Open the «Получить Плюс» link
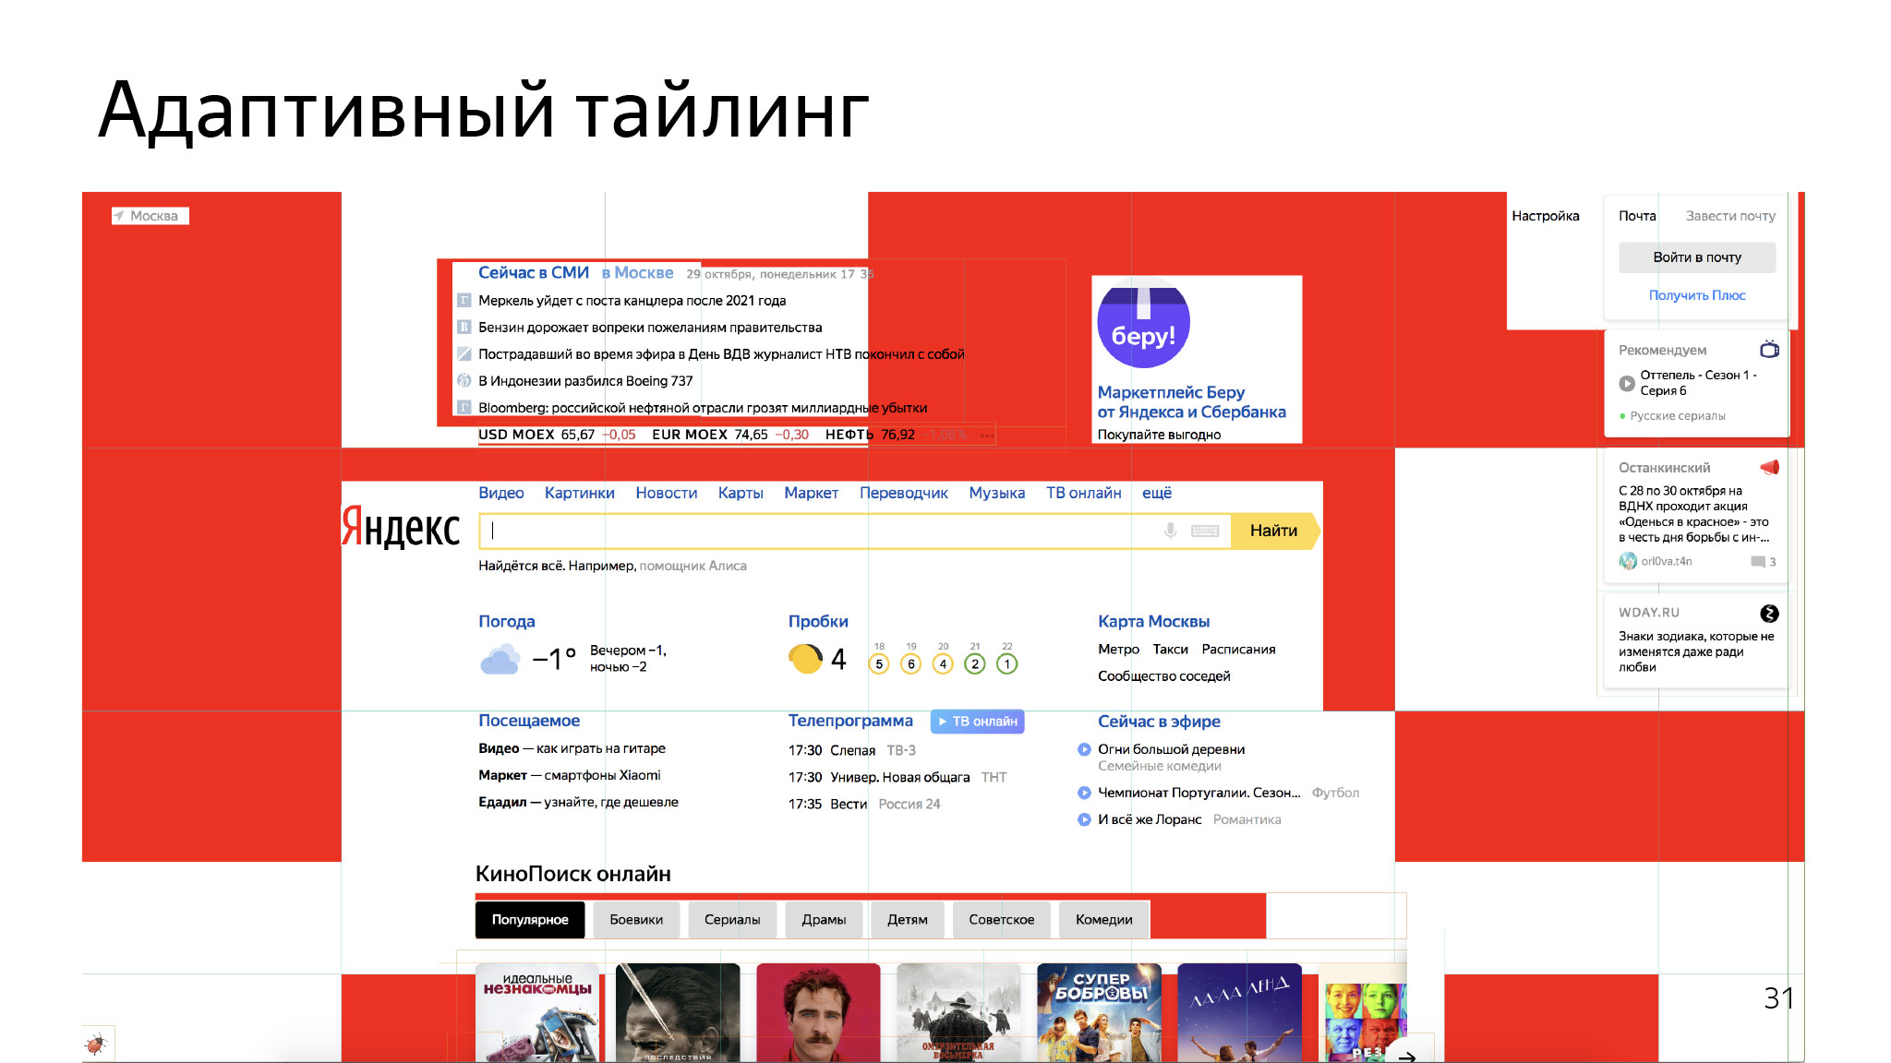The width and height of the screenshot is (1891, 1063). (x=1696, y=294)
